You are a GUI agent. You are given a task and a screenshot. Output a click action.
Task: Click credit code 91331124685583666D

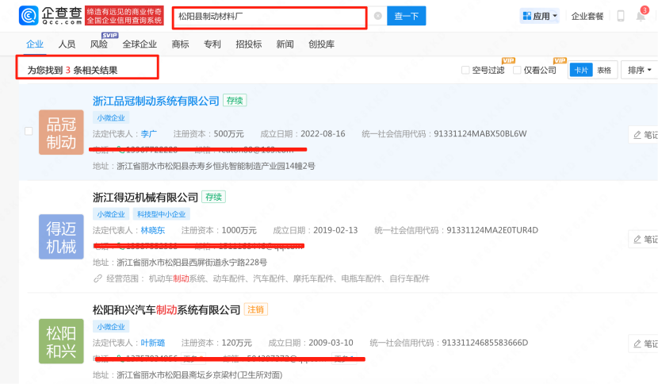click(485, 343)
